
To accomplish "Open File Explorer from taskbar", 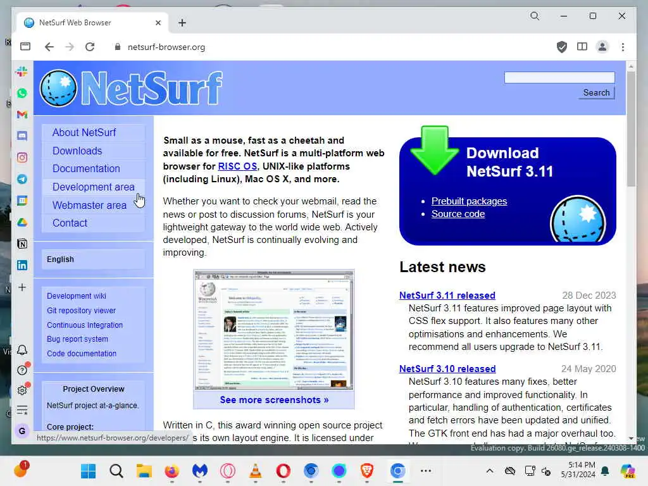I will click(x=144, y=471).
